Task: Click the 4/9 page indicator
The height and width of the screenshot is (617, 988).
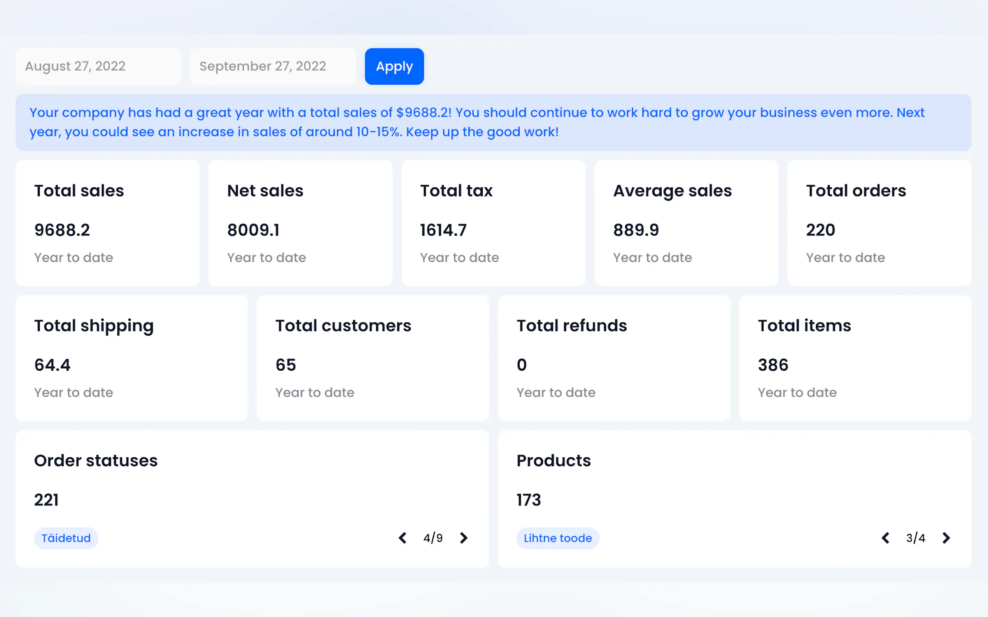Action: tap(433, 538)
